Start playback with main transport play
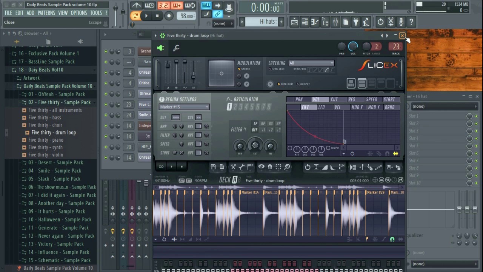The image size is (483, 272). pos(146,16)
